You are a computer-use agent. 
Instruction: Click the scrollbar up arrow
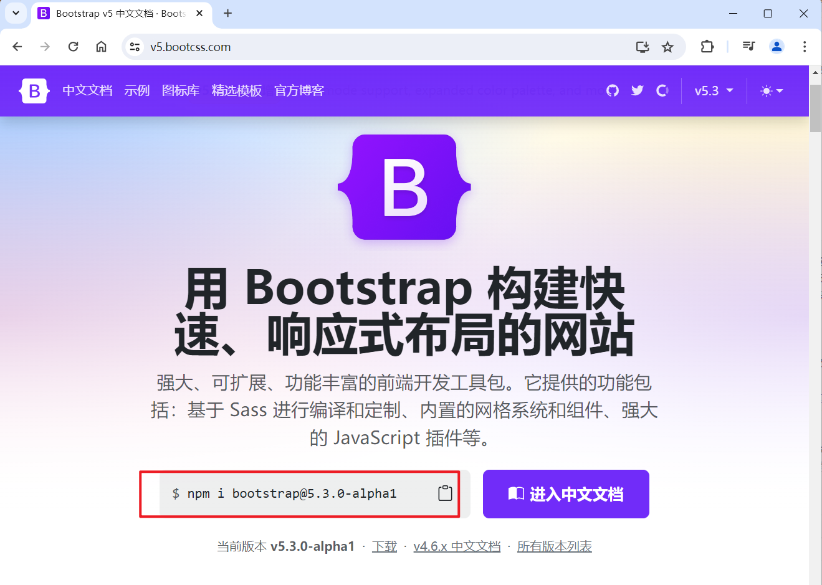pos(815,73)
